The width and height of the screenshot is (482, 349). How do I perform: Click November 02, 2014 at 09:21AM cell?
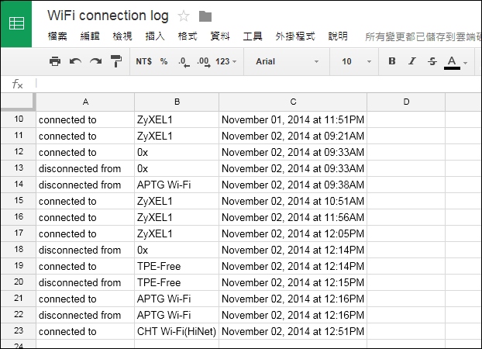[293, 136]
